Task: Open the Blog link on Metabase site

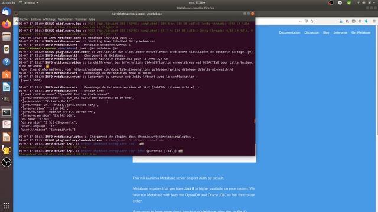Action: pos(326,32)
